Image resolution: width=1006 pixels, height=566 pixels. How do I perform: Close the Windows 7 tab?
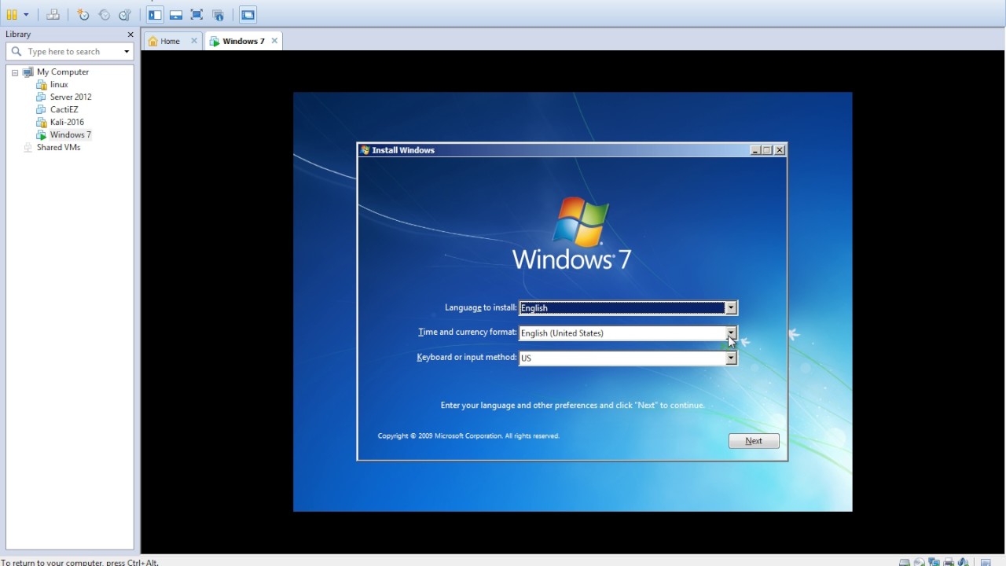(x=274, y=41)
